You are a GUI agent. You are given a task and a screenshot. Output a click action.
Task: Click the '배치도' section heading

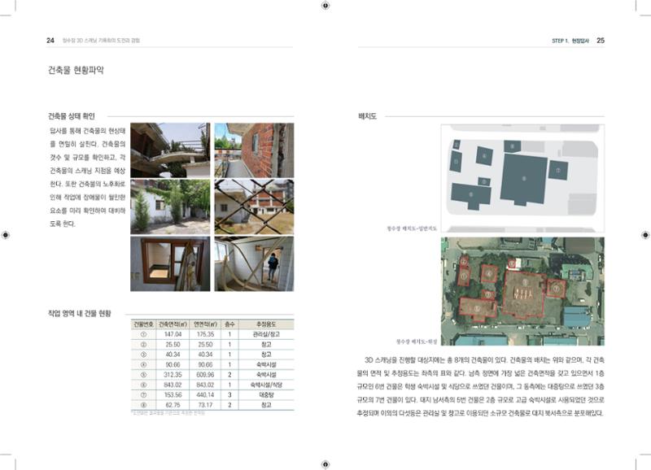[368, 116]
